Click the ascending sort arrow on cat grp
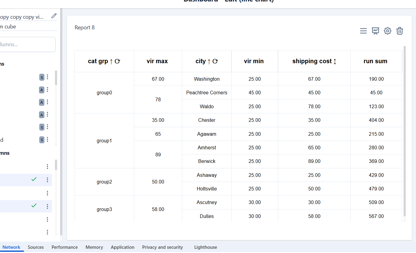The image size is (416, 253). point(111,61)
